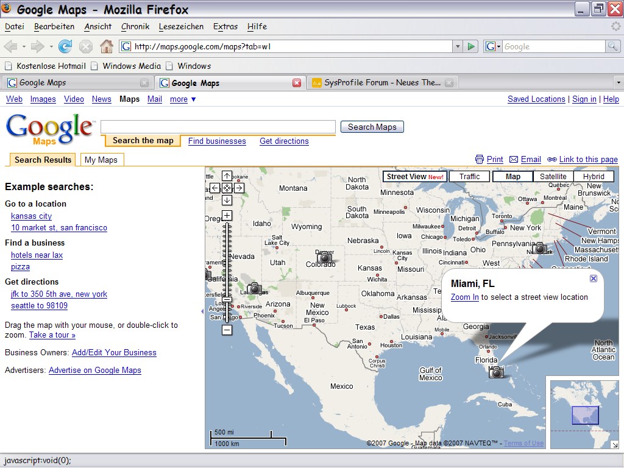Image resolution: width=624 pixels, height=468 pixels.
Task: Open the URL history dropdown
Action: click(458, 46)
